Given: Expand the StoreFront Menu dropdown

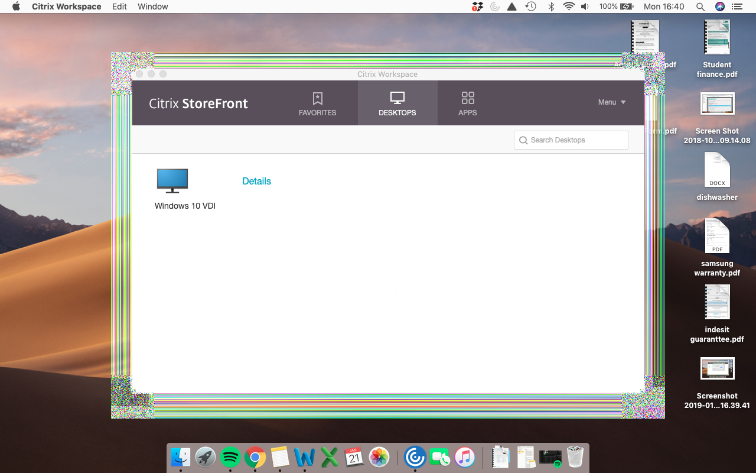Looking at the screenshot, I should pos(611,102).
